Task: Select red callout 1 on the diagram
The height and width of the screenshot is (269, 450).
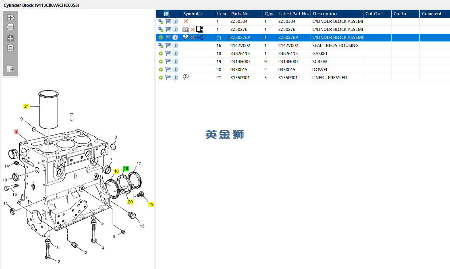Action: tap(17, 132)
